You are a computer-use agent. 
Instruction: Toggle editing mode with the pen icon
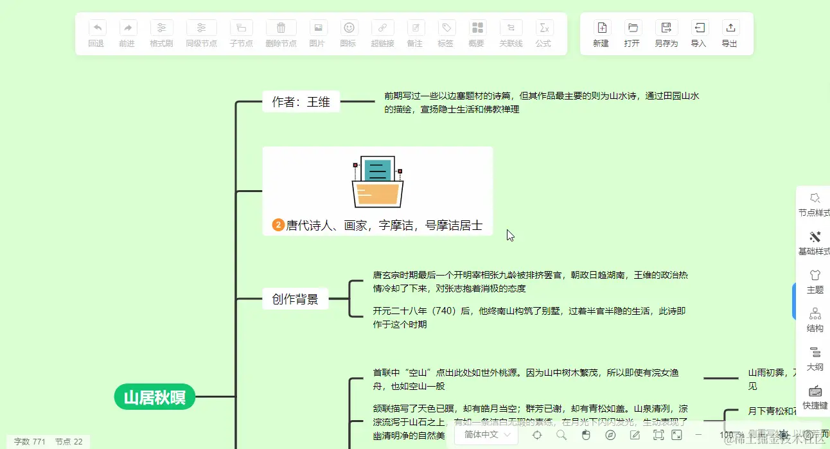[634, 434]
